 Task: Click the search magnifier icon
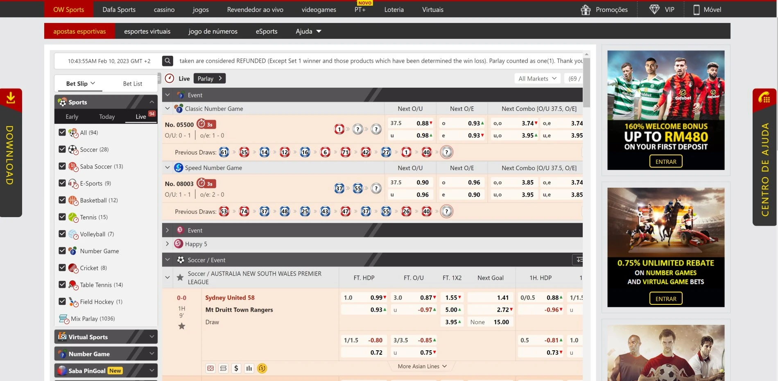coord(167,61)
